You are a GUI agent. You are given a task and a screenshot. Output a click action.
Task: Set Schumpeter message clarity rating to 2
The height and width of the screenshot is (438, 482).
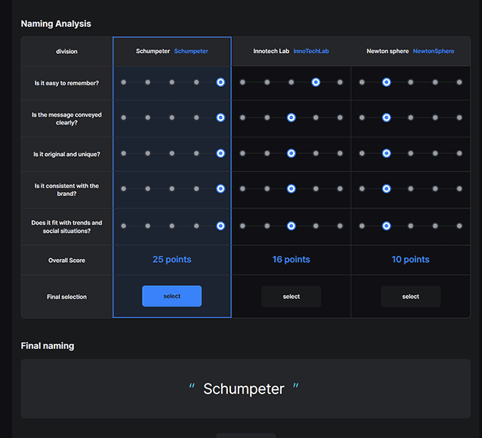(x=148, y=118)
